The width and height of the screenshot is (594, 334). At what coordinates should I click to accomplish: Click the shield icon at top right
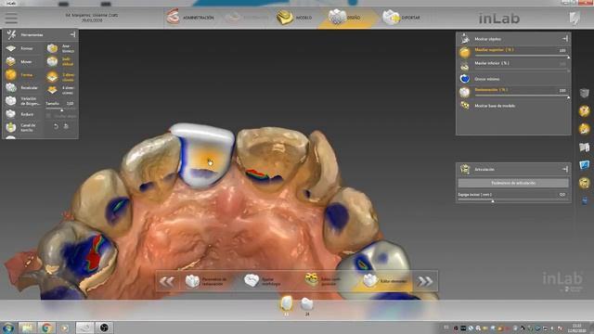575,18
